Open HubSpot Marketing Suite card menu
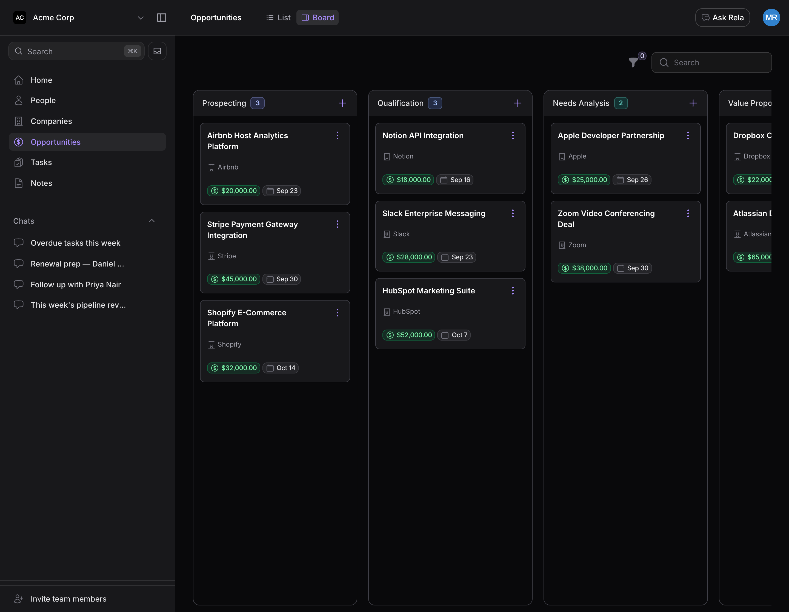The width and height of the screenshot is (789, 612). [513, 291]
